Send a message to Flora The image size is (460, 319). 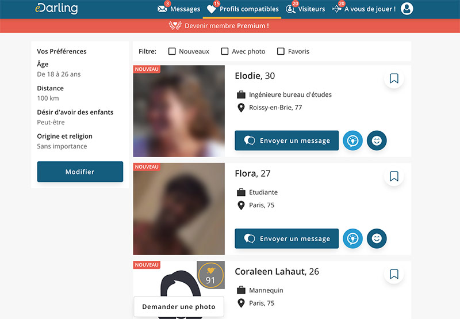286,238
